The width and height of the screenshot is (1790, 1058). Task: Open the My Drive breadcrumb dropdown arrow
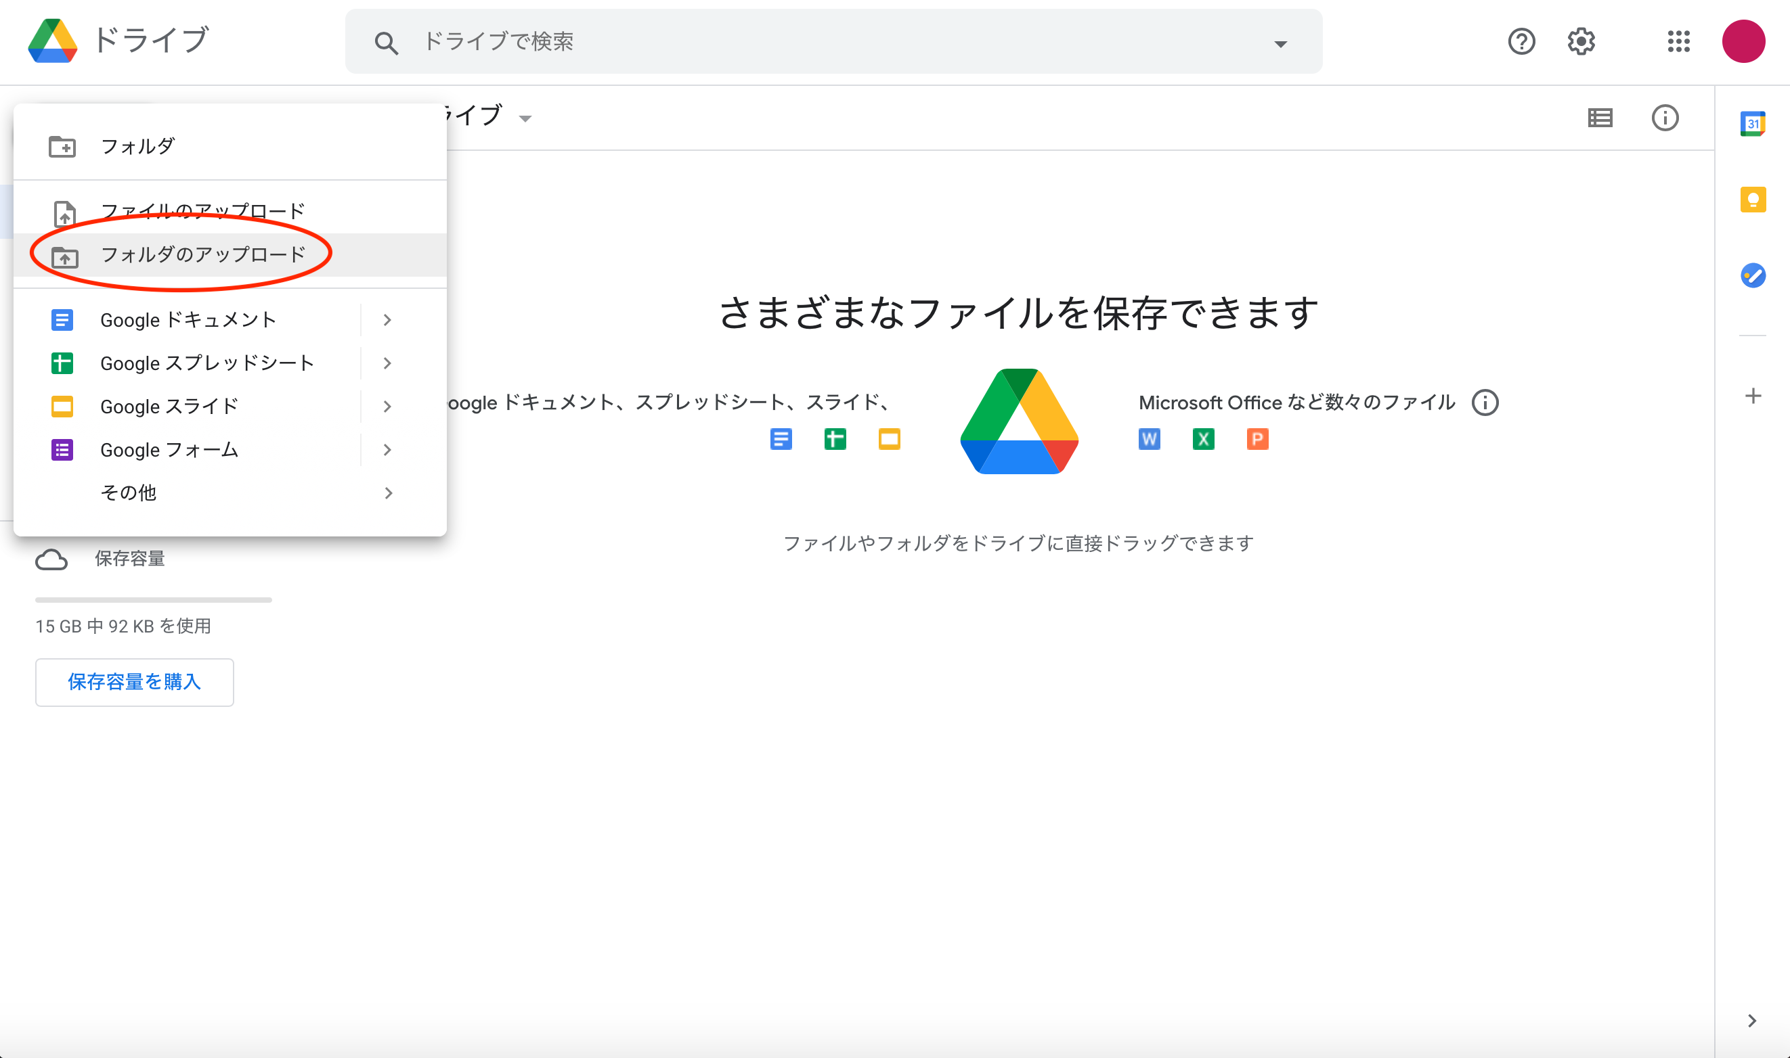(526, 118)
